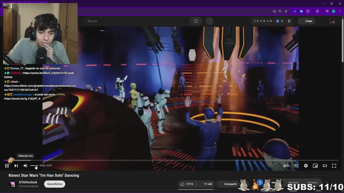Click chat username 'Romaa_72'
344x193 pixels.
click(x=17, y=68)
